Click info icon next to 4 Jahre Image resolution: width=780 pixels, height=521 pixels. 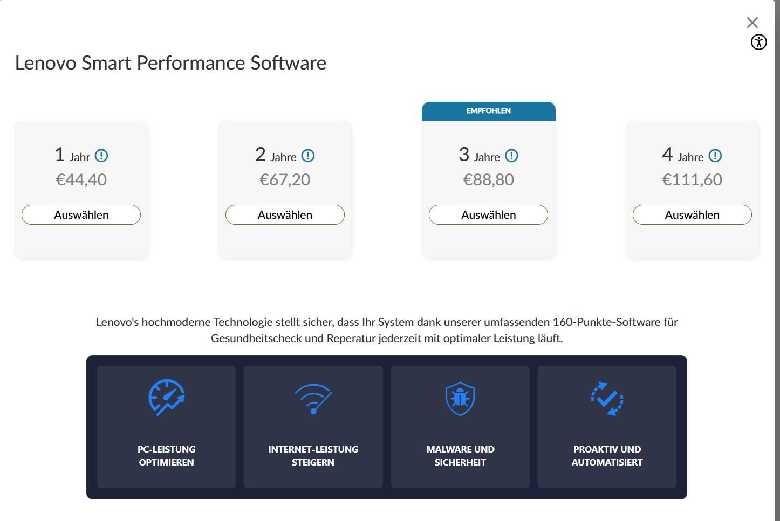[x=715, y=156]
